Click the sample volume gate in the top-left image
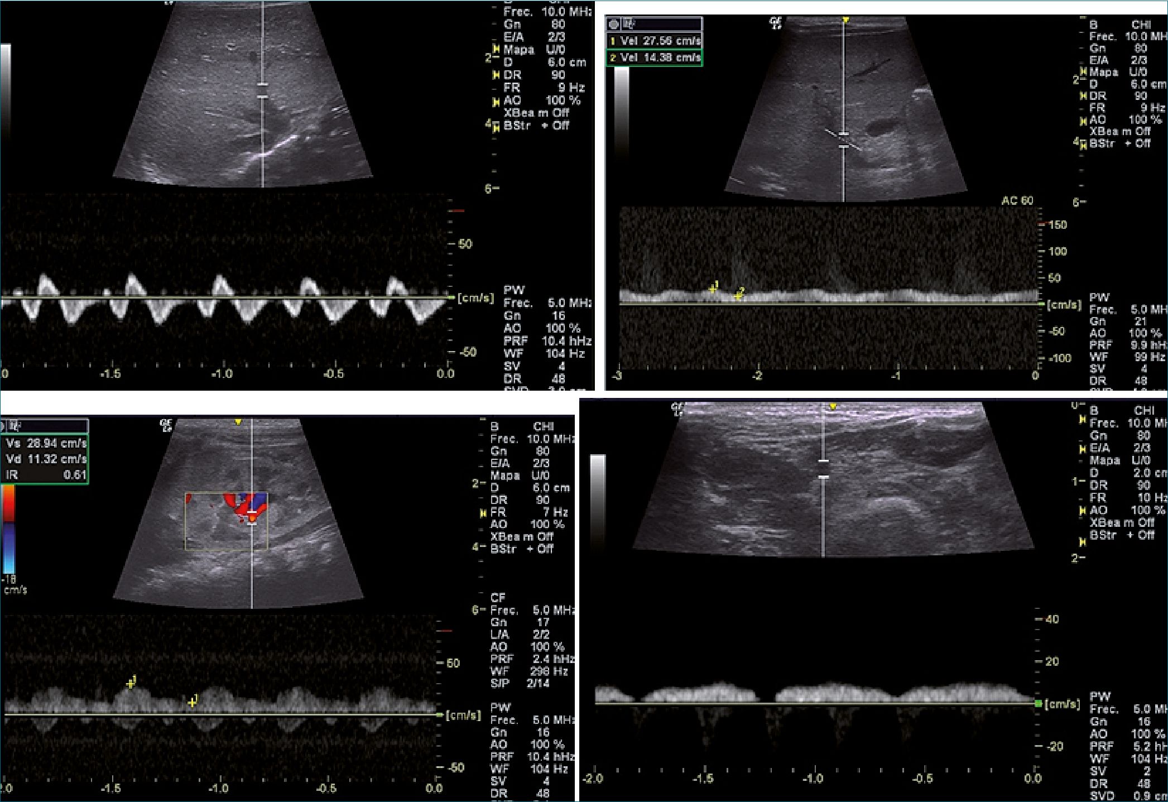 point(263,91)
